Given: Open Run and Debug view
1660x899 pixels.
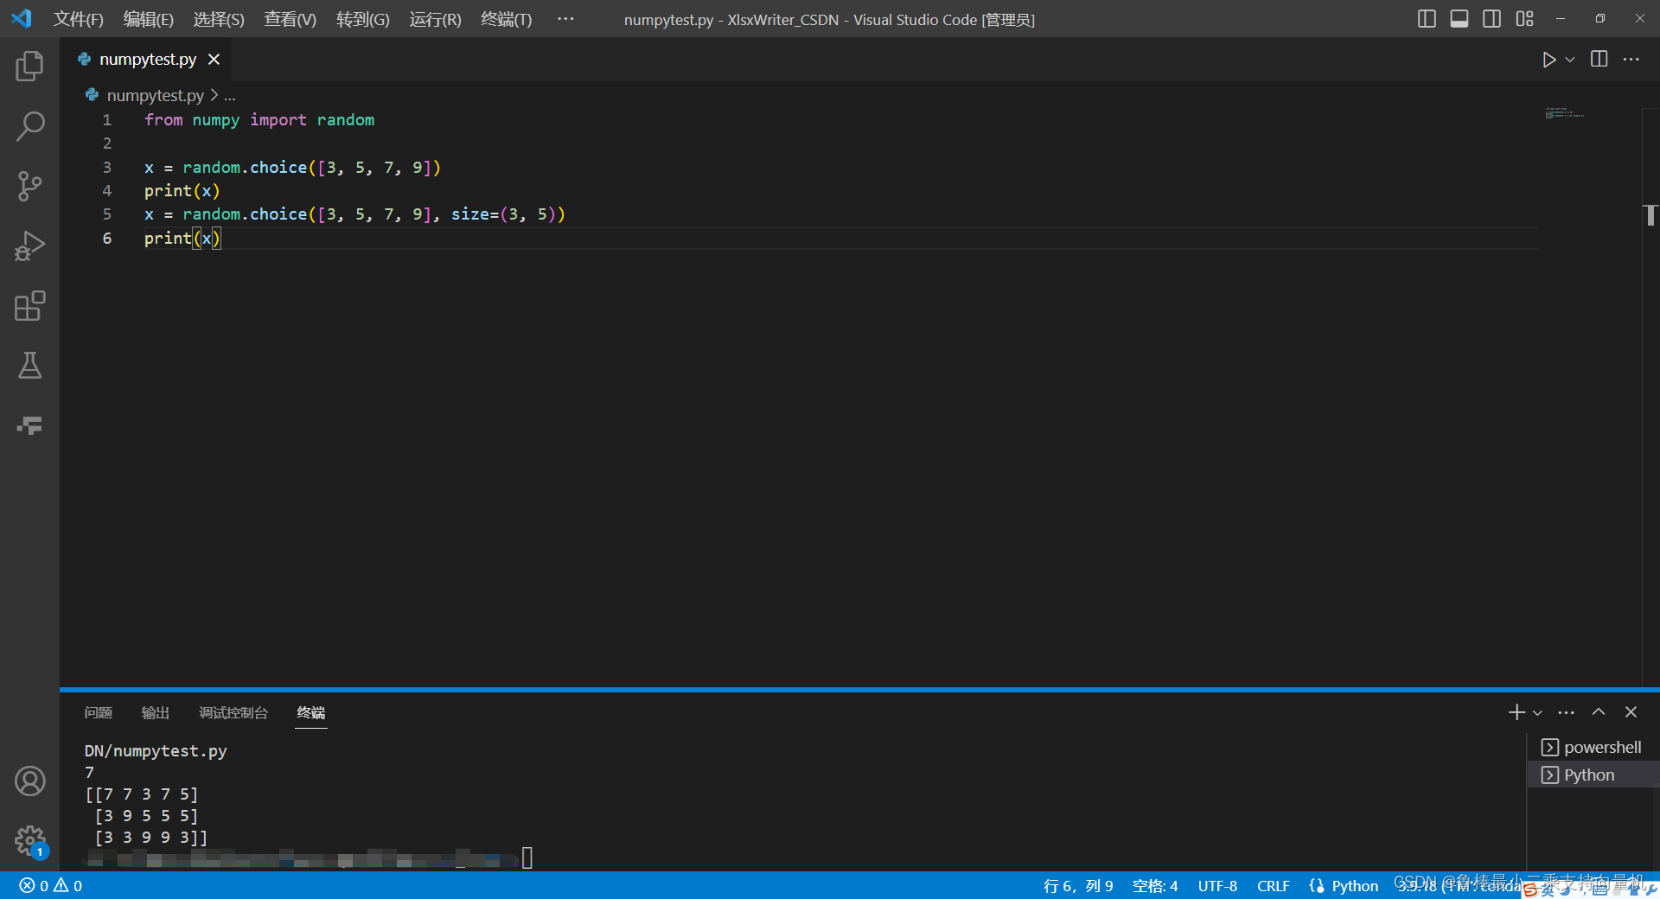Looking at the screenshot, I should 29,245.
